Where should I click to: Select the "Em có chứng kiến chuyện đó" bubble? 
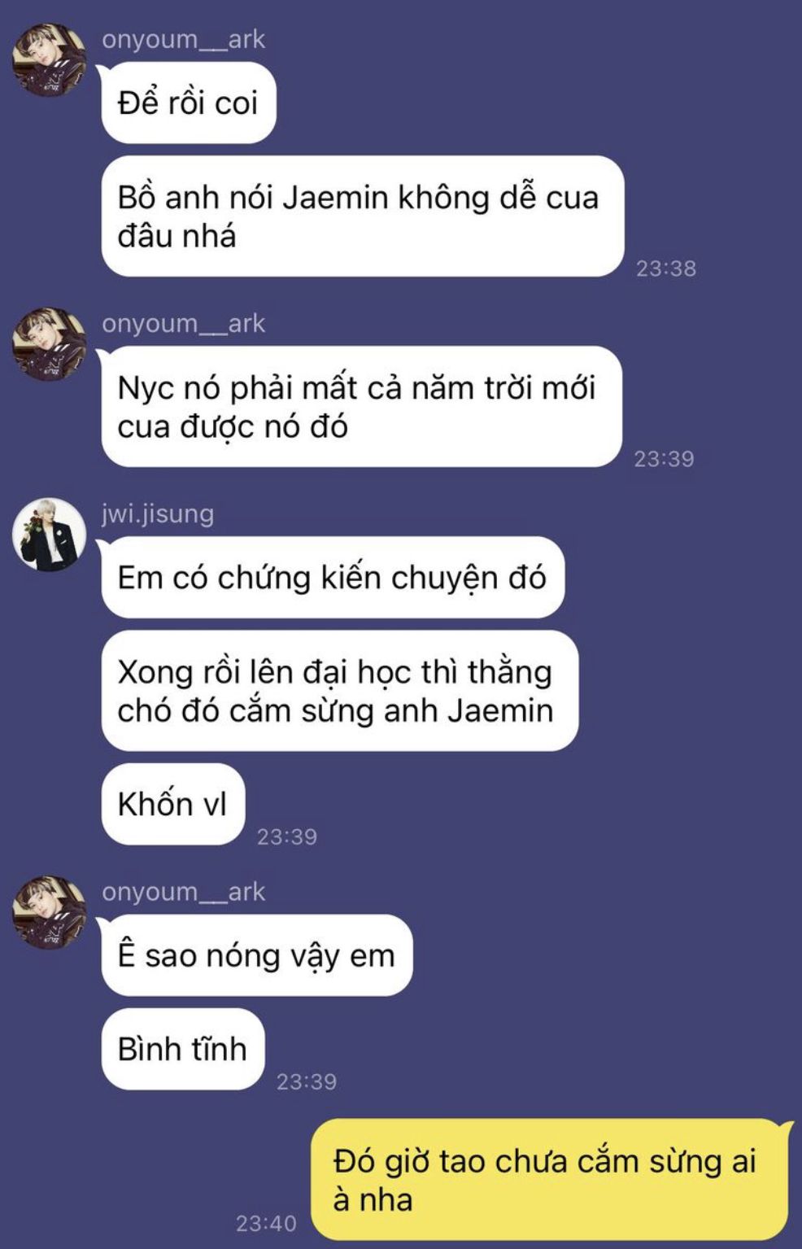click(333, 577)
